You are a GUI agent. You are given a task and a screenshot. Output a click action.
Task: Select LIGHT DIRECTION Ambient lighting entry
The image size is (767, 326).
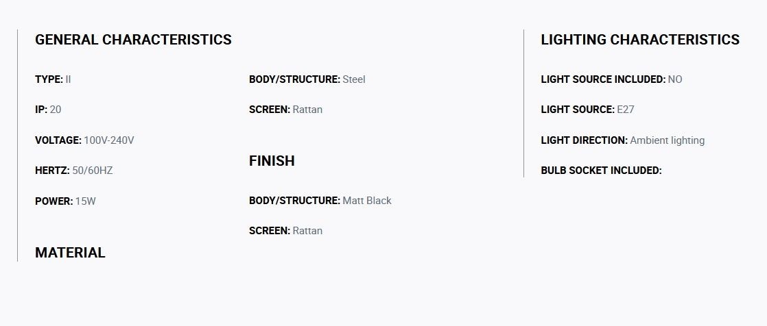coord(623,140)
